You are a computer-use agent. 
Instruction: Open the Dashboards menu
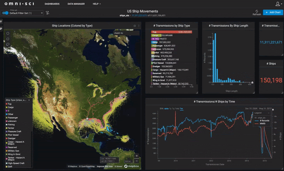tap(52, 4)
